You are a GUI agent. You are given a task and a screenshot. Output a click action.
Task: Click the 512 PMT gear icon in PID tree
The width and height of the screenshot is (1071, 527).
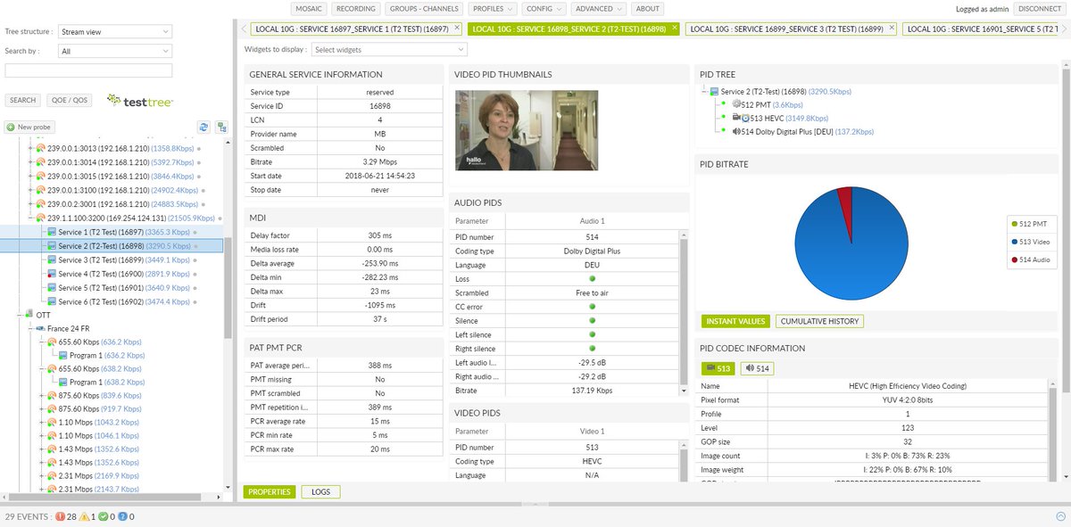(736, 104)
